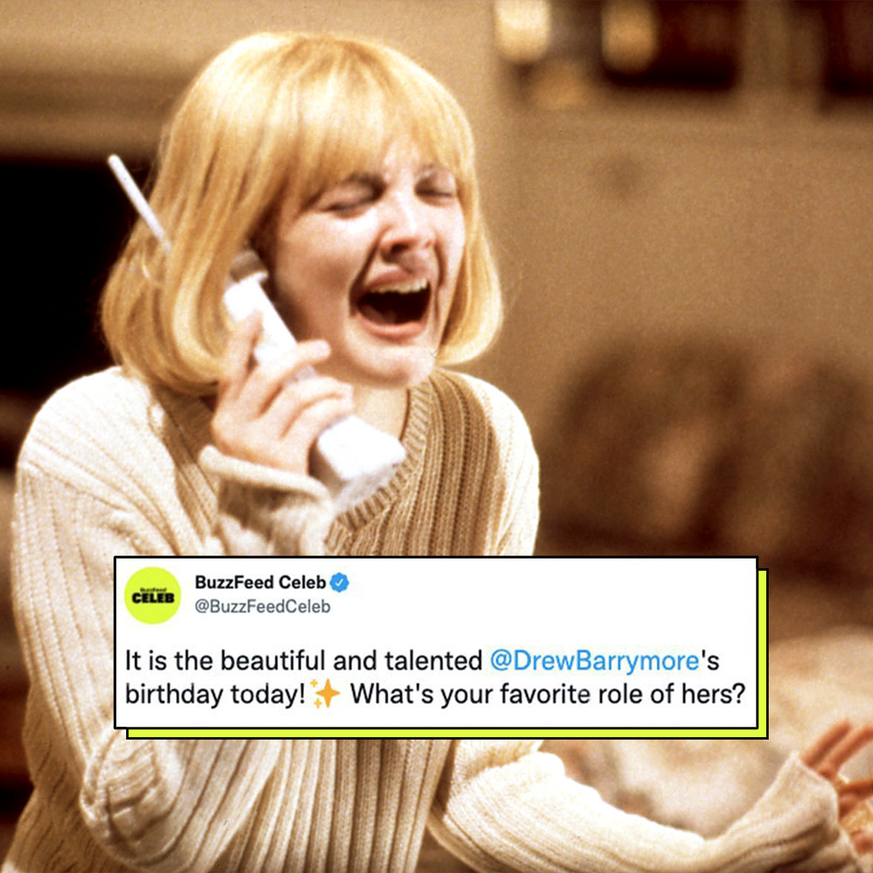Open the BuzzFeed Celeb display name

coord(260,582)
